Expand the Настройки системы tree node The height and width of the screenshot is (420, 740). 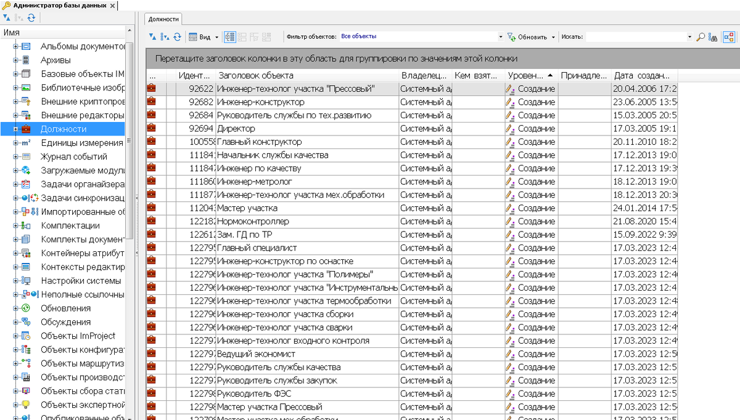coord(15,281)
